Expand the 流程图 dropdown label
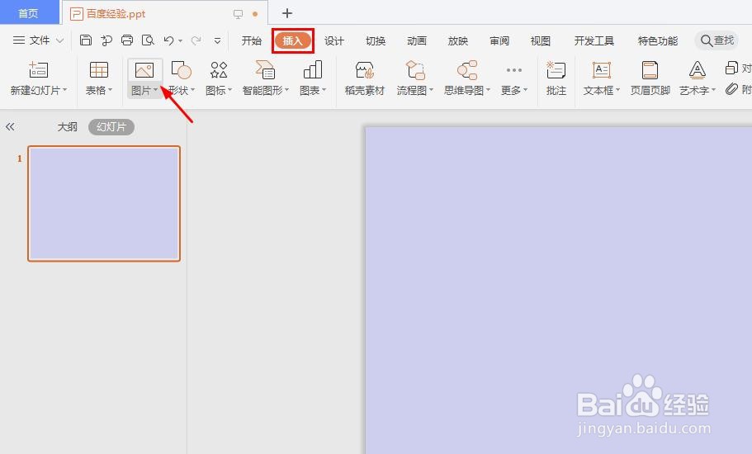This screenshot has height=454, width=752. pyautogui.click(x=415, y=90)
